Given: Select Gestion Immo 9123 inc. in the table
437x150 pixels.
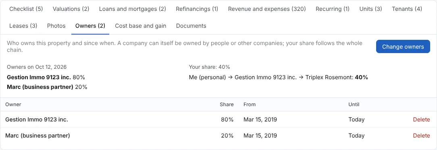Looking at the screenshot, I should coord(37,119).
